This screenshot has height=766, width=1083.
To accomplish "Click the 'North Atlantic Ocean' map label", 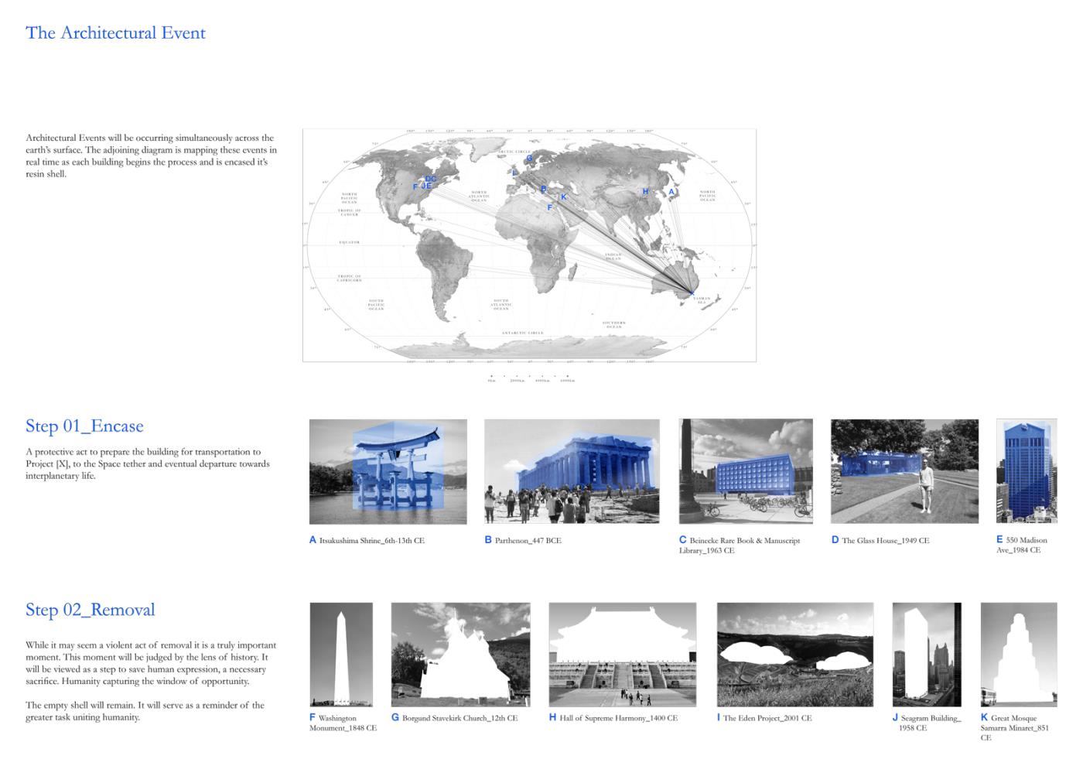I will click(x=479, y=196).
